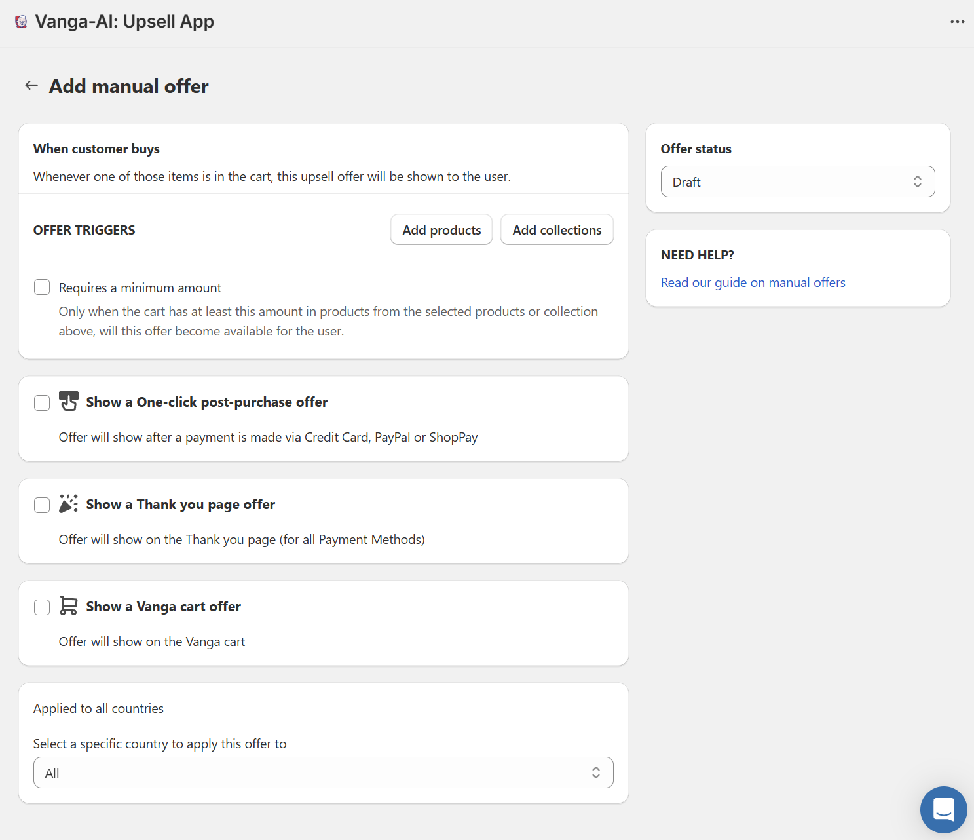
Task: Click the Vanga-AI app logo icon
Action: [21, 22]
